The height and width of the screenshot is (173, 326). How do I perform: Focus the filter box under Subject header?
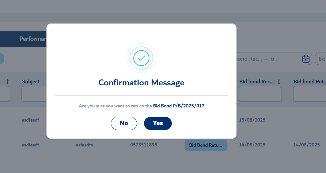pyautogui.click(x=34, y=94)
